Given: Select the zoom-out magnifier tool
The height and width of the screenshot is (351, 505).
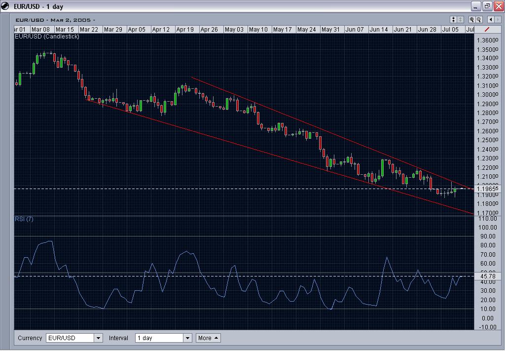Looking at the screenshot, I should click(478, 19).
